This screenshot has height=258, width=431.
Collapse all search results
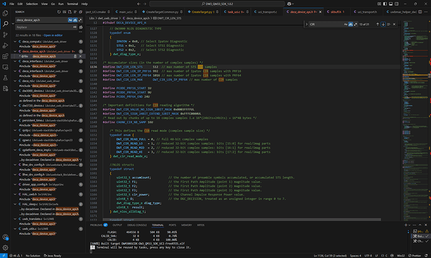[81, 12]
